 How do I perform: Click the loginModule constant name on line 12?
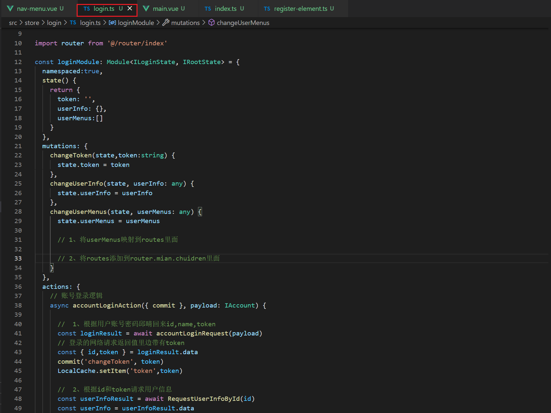[78, 62]
